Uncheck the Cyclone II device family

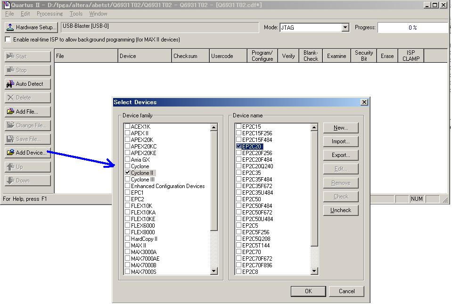click(x=127, y=173)
